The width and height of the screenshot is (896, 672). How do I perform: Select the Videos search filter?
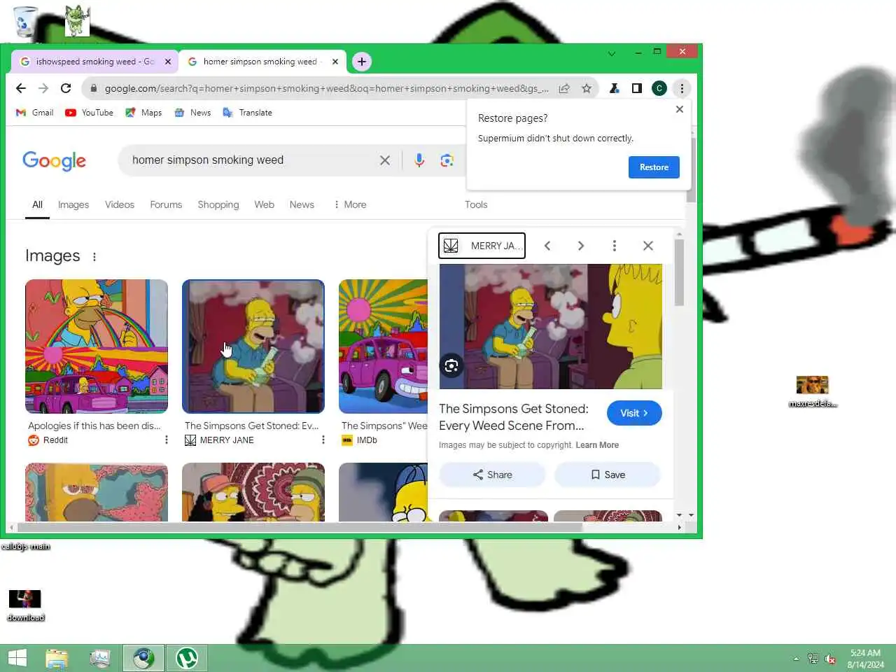[120, 204]
